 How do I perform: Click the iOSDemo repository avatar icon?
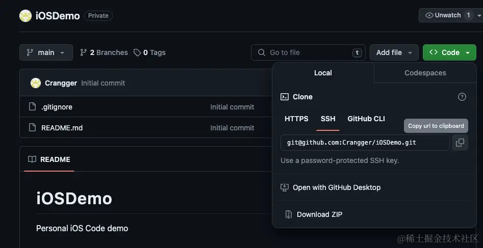[26, 16]
